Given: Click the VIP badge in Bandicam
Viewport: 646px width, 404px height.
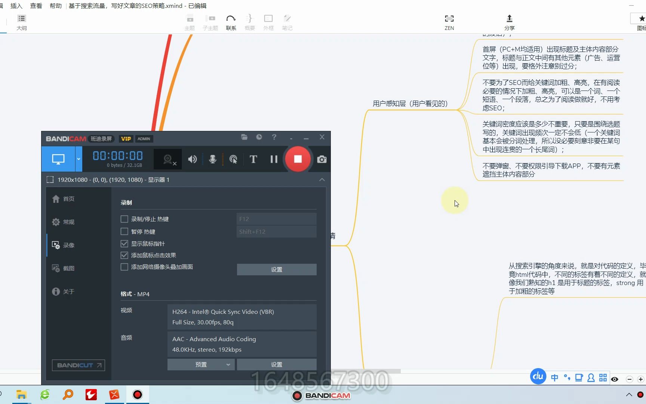Looking at the screenshot, I should (x=126, y=139).
